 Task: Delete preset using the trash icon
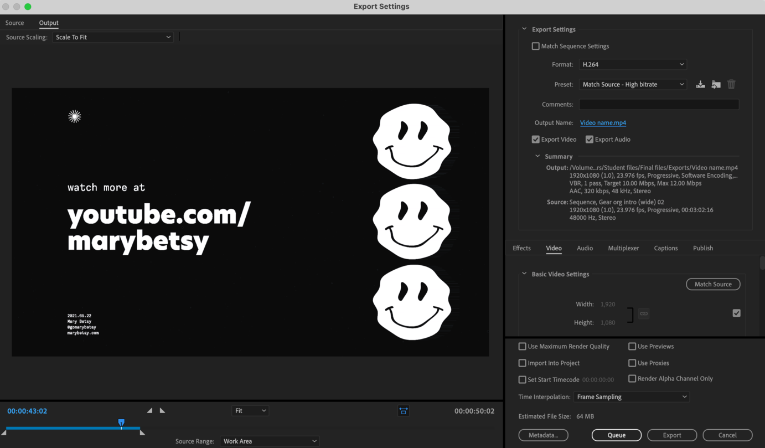point(731,84)
